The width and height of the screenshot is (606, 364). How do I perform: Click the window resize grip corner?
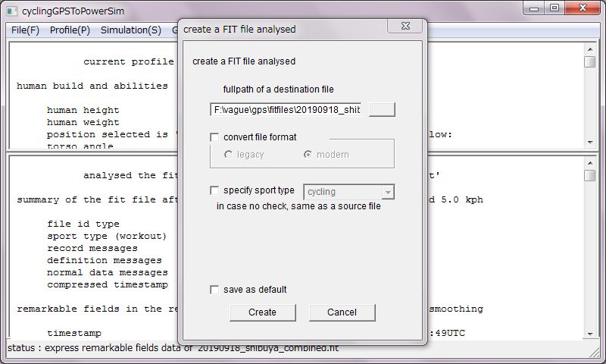594,351
